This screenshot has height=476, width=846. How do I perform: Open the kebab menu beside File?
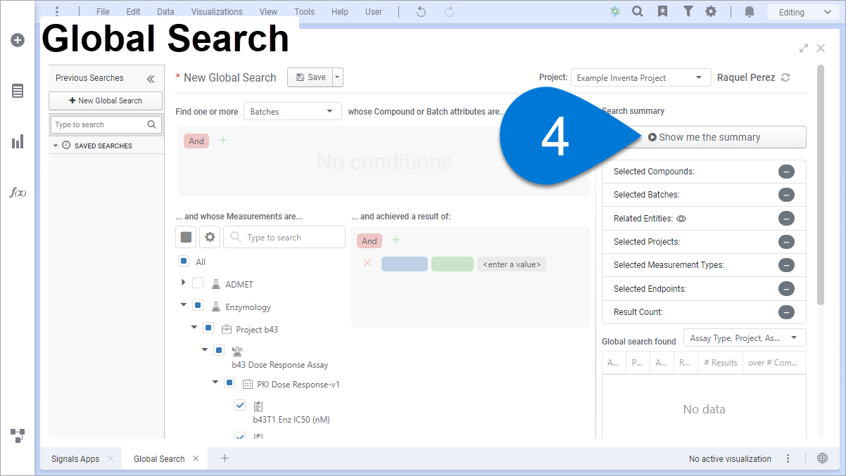(x=57, y=11)
